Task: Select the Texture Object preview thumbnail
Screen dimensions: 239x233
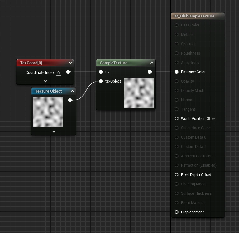Action: point(48,112)
